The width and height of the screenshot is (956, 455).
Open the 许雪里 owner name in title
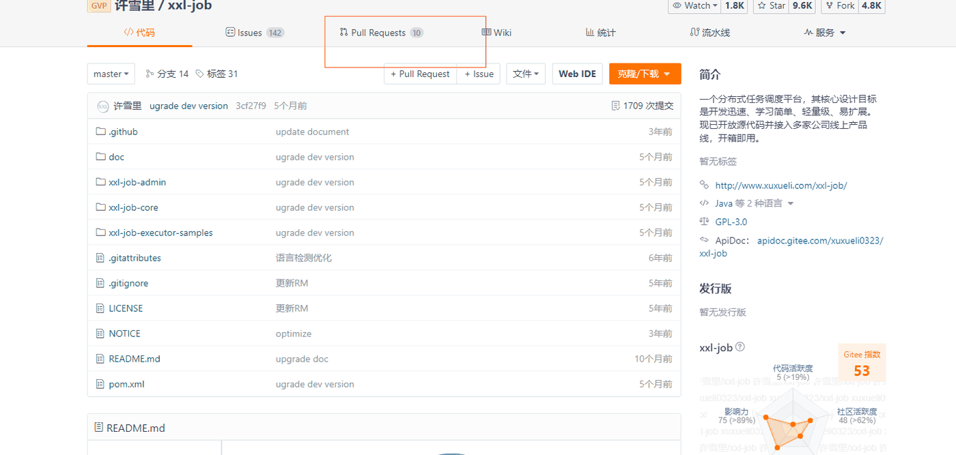(135, 5)
